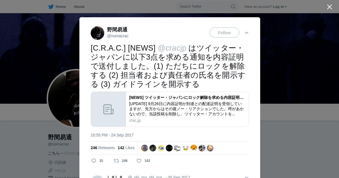Expand tweet options chevron next to Follow
The height and width of the screenshot is (178, 339).
(247, 33)
